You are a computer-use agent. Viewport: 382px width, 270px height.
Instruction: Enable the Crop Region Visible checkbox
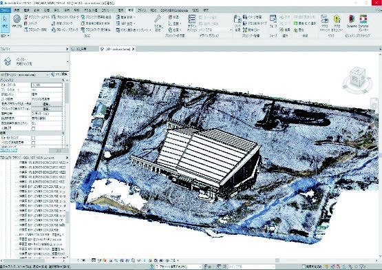[33, 143]
